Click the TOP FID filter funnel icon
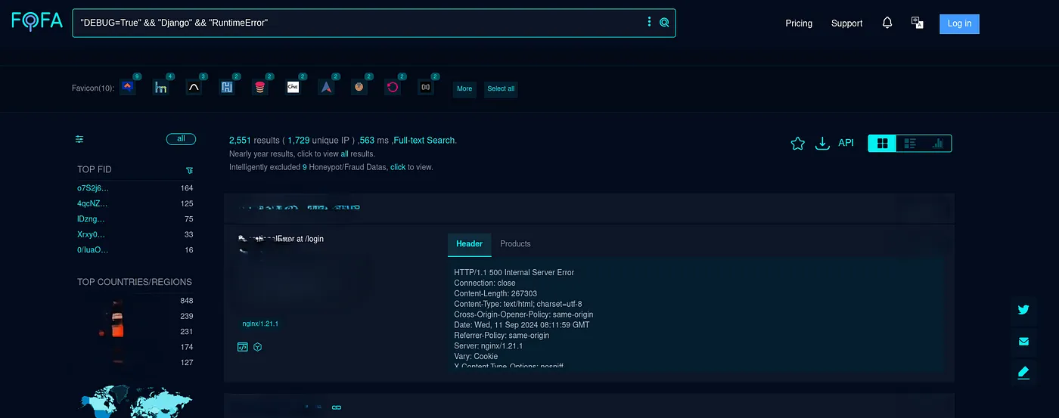 pyautogui.click(x=189, y=170)
